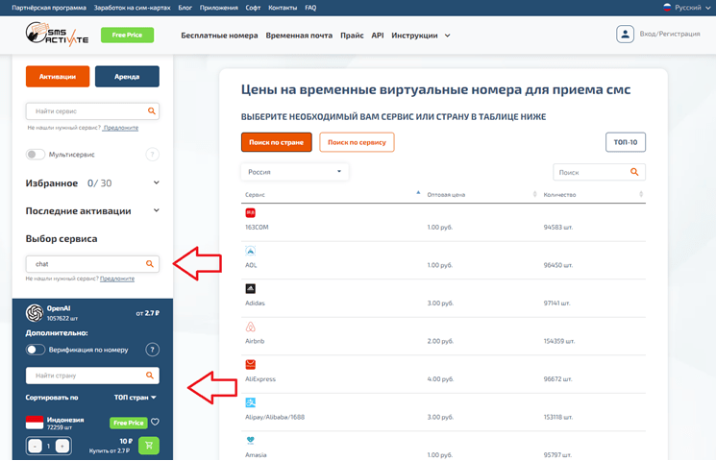Focus the Find country input field
The image size is (716, 461).
pyautogui.click(x=92, y=376)
